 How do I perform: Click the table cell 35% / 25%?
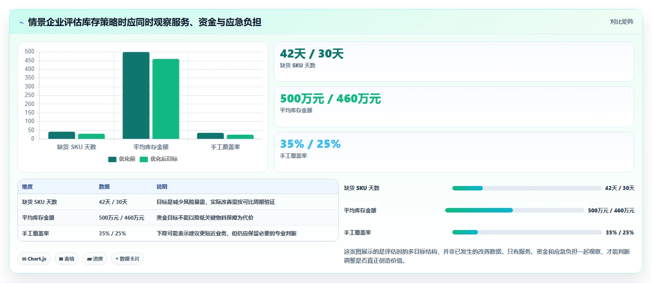point(112,234)
